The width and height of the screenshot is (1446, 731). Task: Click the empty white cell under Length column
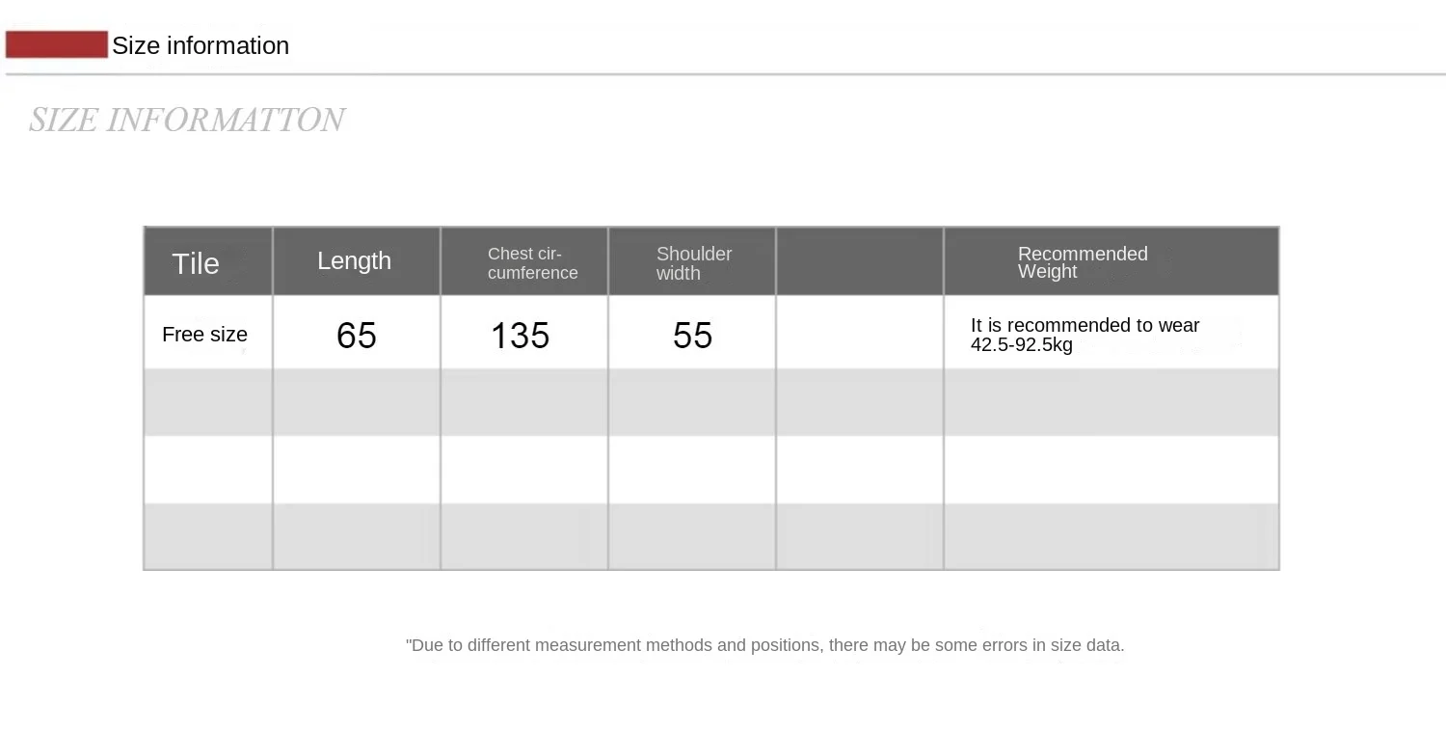tap(357, 470)
